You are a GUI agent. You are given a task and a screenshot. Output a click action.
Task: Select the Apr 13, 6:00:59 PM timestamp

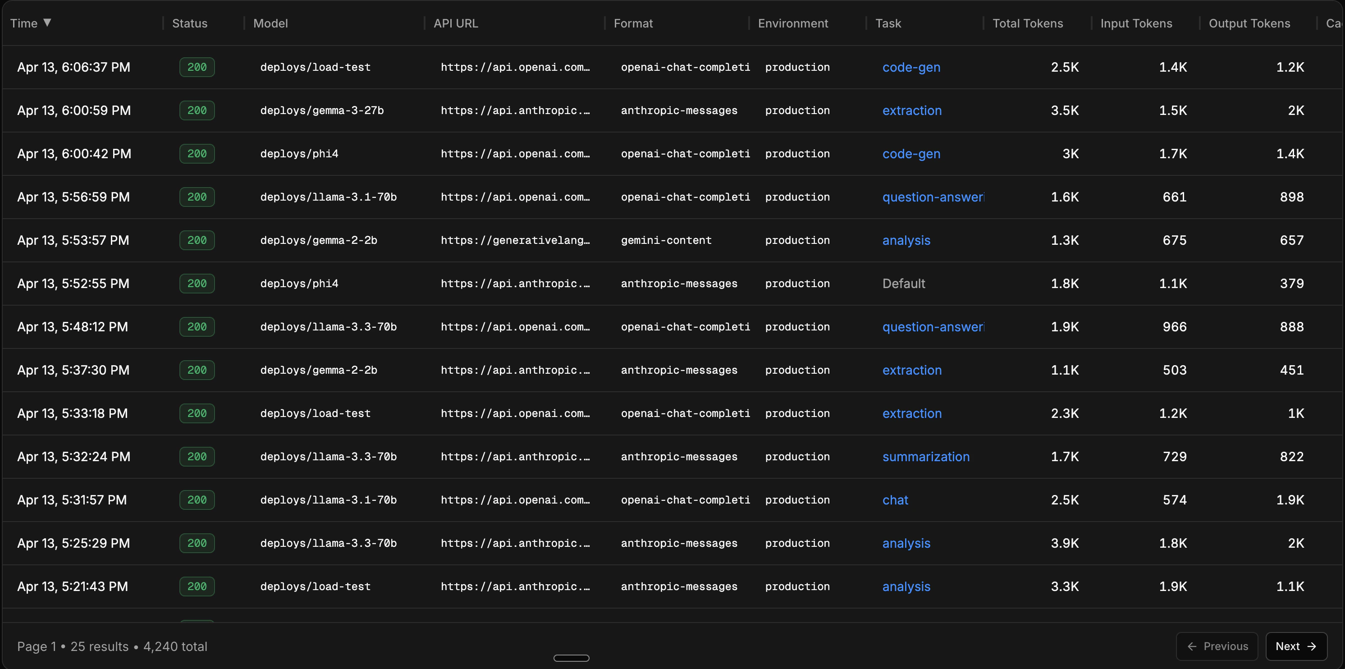tap(73, 111)
